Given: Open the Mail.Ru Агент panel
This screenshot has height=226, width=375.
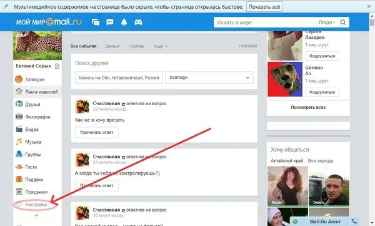Looking at the screenshot, I should [x=325, y=222].
